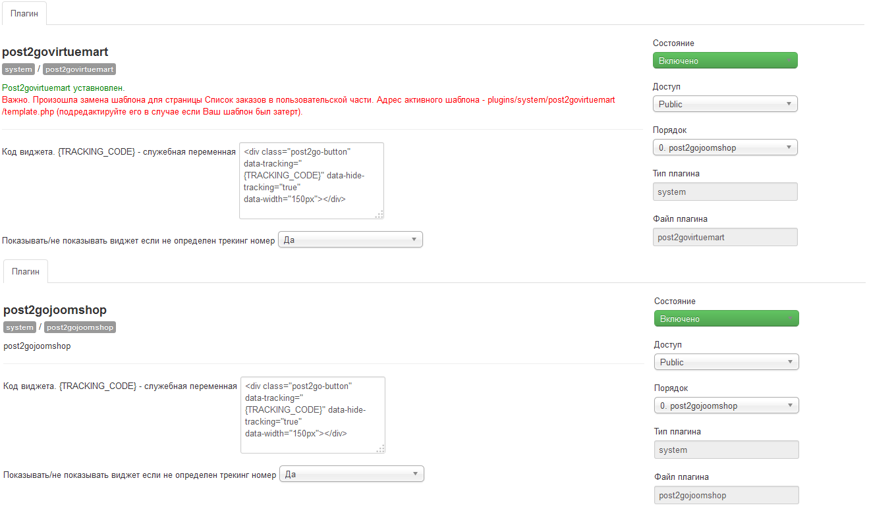Viewport: 896px width, 522px height.
Task: Click the Тип плагина field in post2gojoomshop section
Action: 726,450
